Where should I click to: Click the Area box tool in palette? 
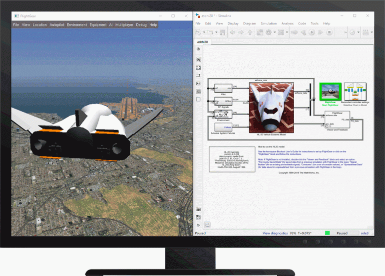[x=198, y=100]
